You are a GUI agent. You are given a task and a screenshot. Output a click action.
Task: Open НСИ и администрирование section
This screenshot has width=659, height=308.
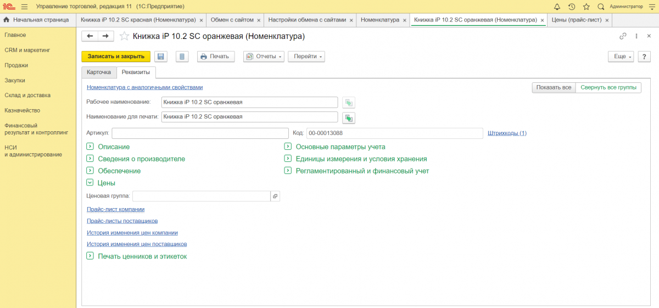33,151
